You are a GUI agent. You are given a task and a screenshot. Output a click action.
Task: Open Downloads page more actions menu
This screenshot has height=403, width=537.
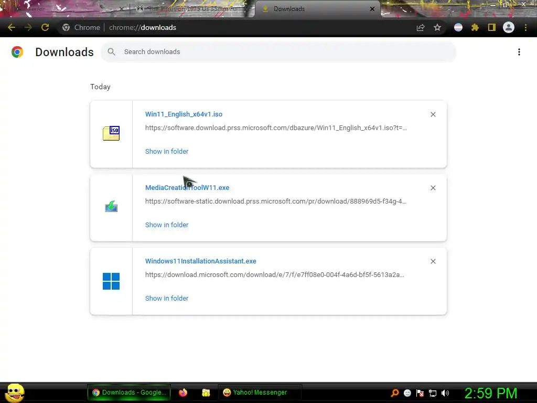point(519,52)
